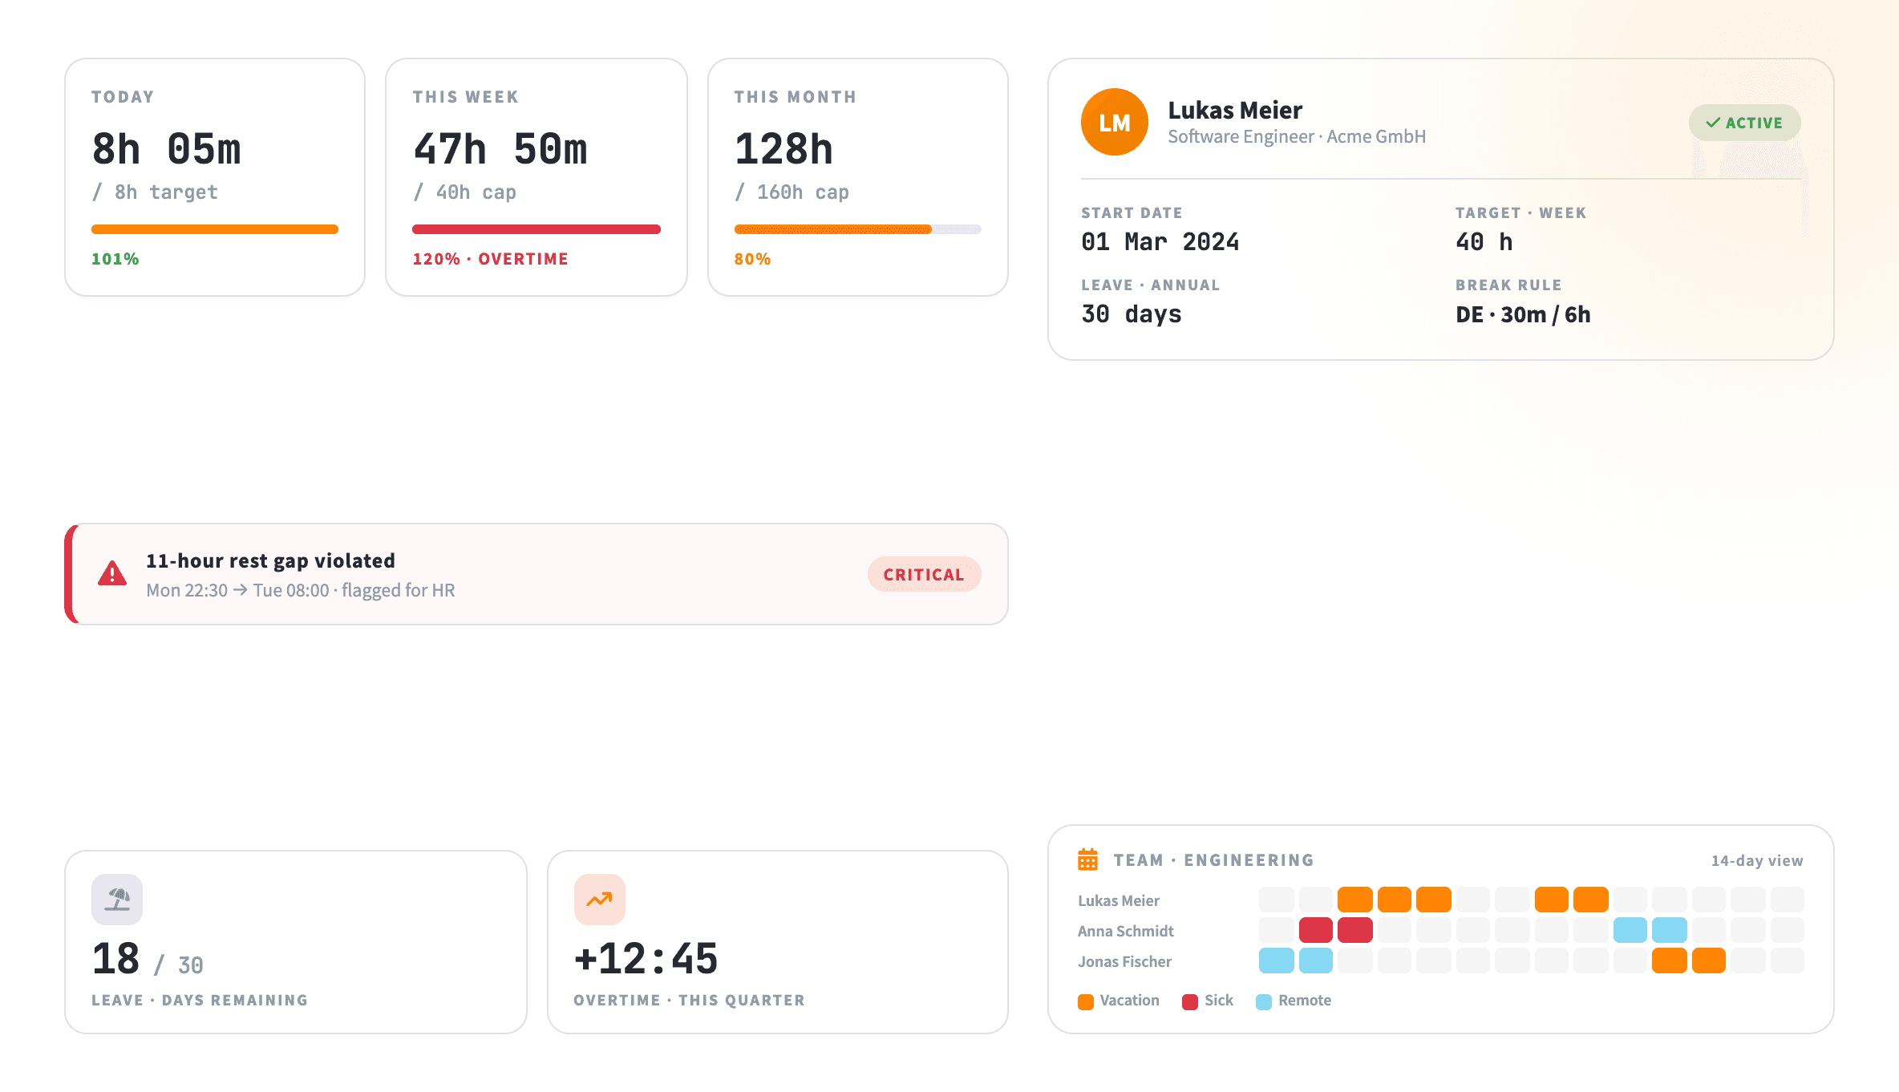Click the Today progress bar
The height and width of the screenshot is (1092, 1899).
coord(215,229)
